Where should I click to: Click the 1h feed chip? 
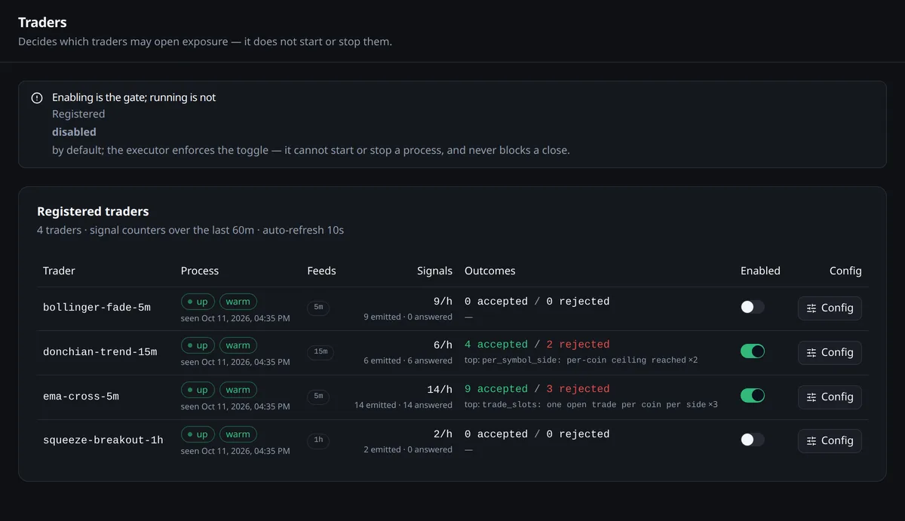[318, 440]
